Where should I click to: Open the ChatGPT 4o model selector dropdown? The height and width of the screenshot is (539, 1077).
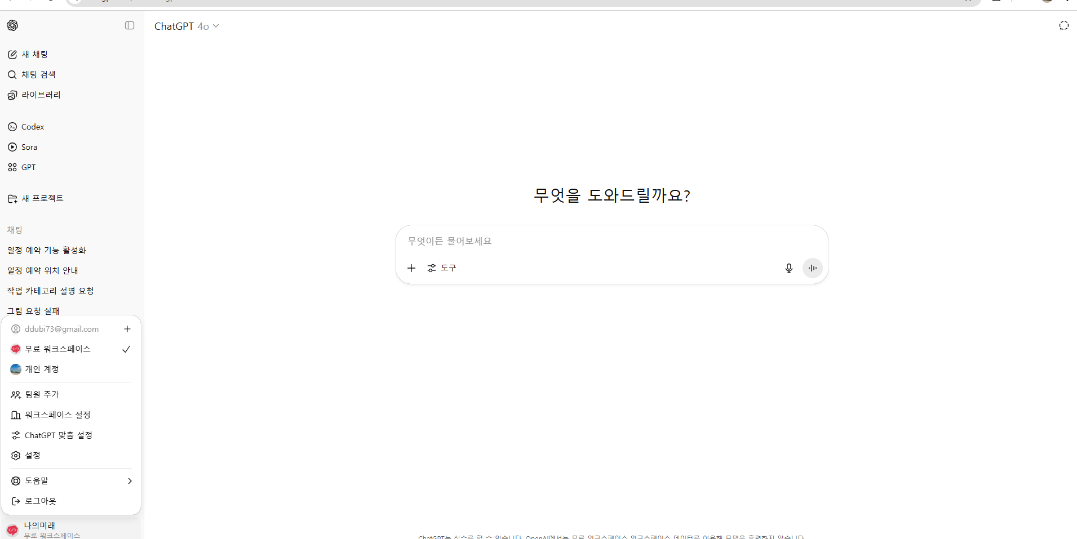click(187, 26)
